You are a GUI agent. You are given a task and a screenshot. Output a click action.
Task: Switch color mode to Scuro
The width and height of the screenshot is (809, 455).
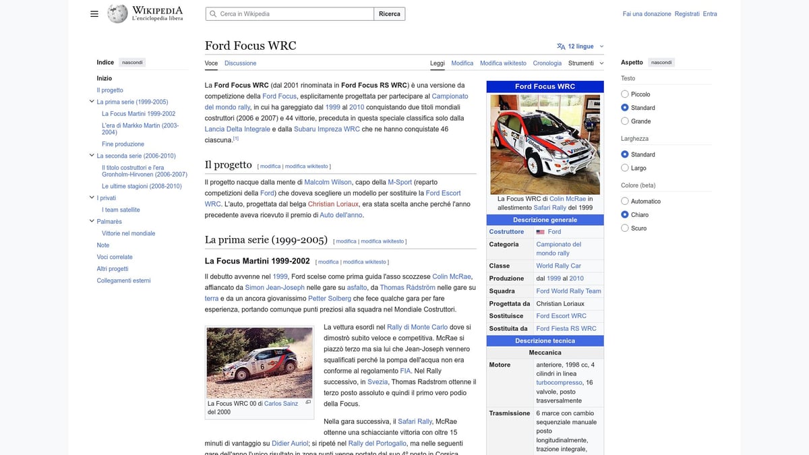click(x=624, y=228)
